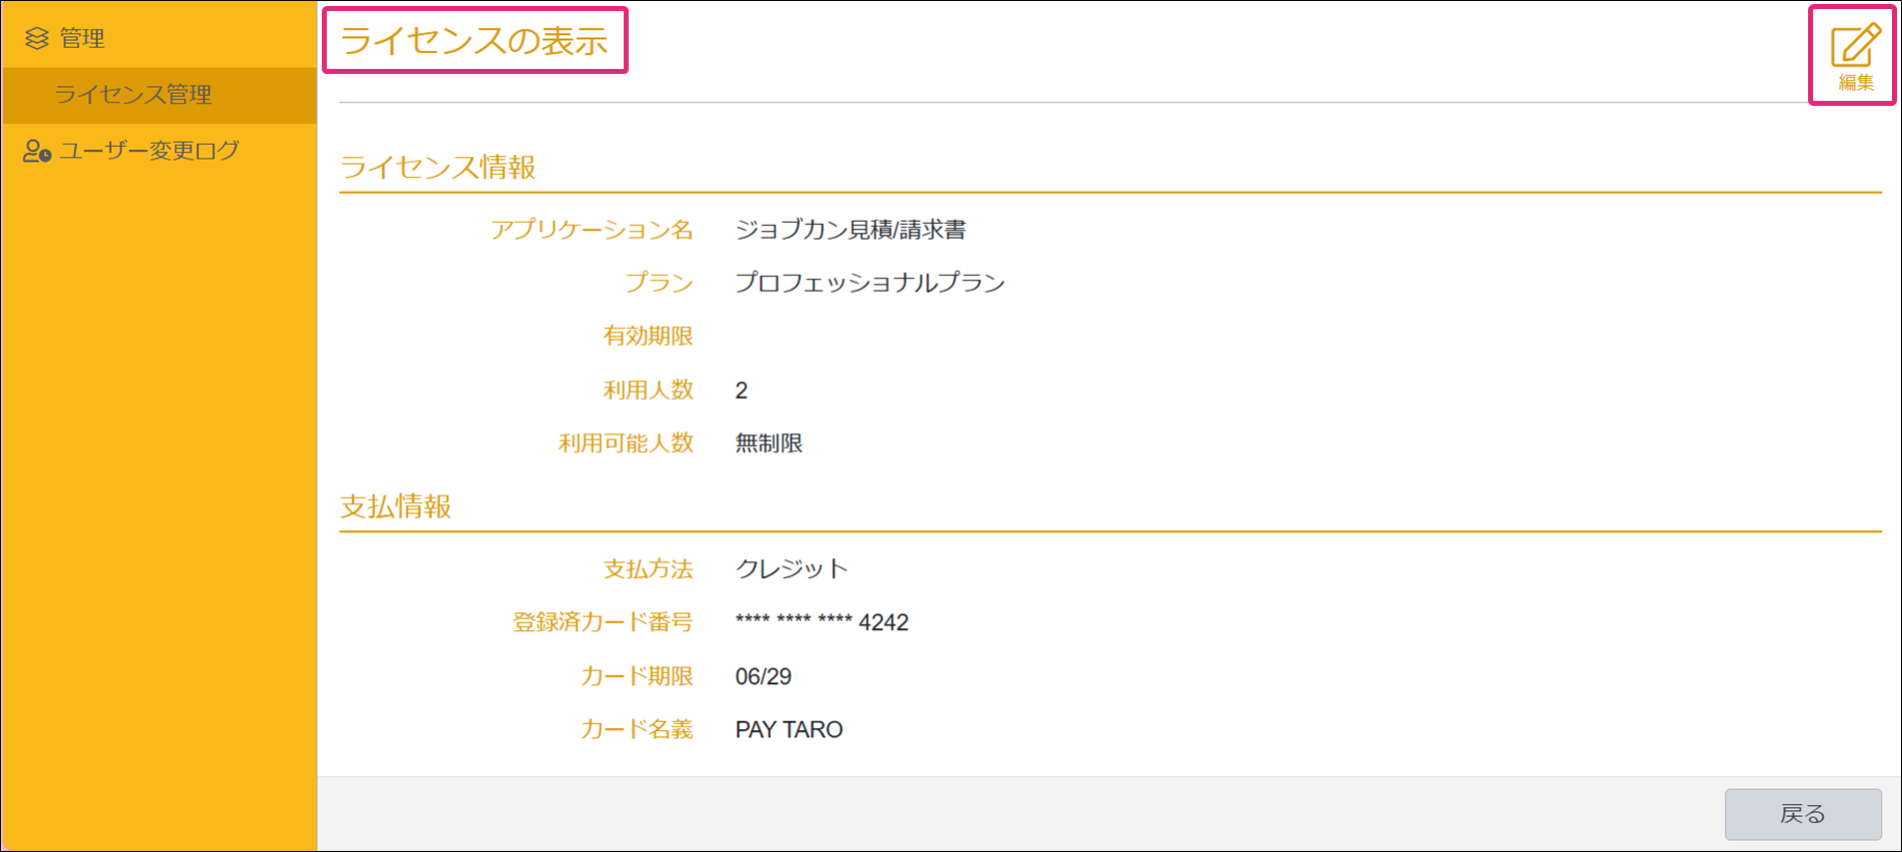Click the 有効期限 field label
The width and height of the screenshot is (1902, 852).
point(648,337)
